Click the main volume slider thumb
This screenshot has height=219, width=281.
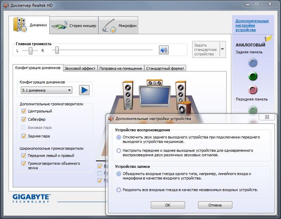pyautogui.click(x=57, y=50)
